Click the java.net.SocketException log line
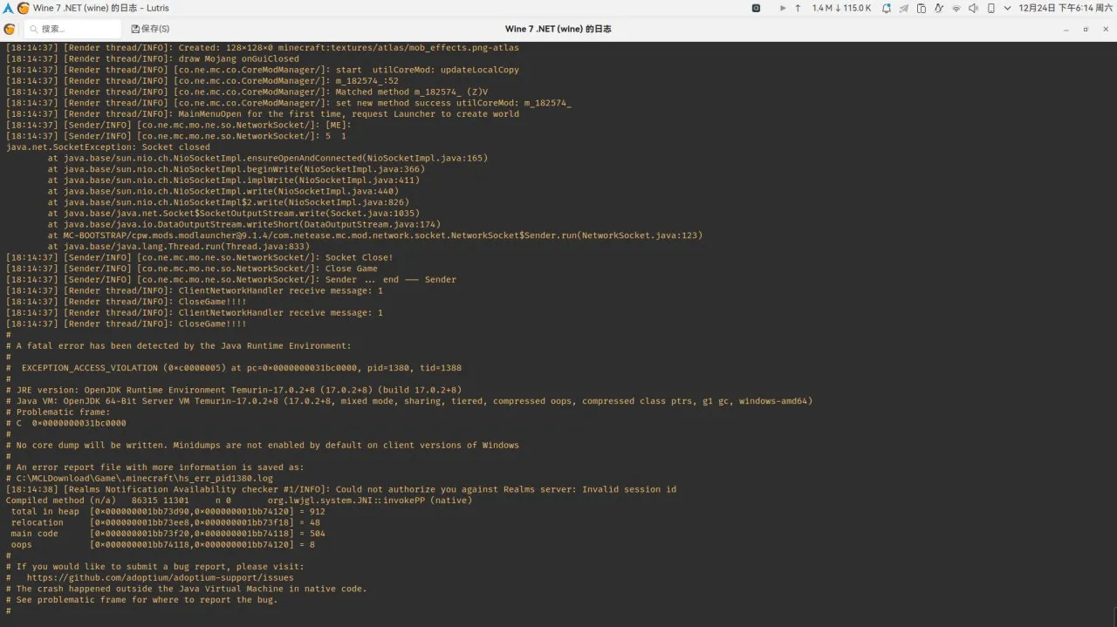 (107, 147)
